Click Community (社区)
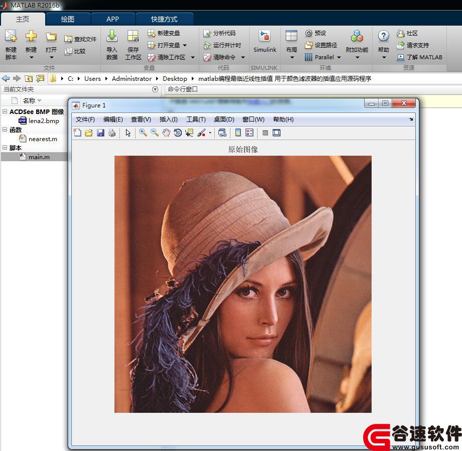The height and width of the screenshot is (451, 462). point(407,33)
